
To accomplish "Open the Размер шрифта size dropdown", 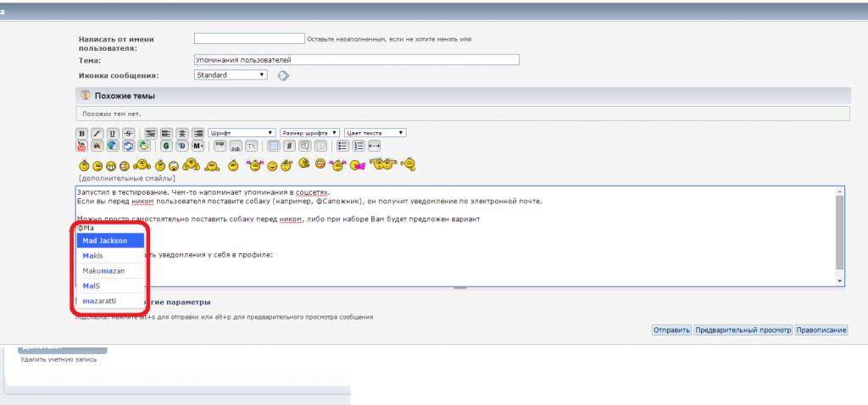I will click(310, 133).
